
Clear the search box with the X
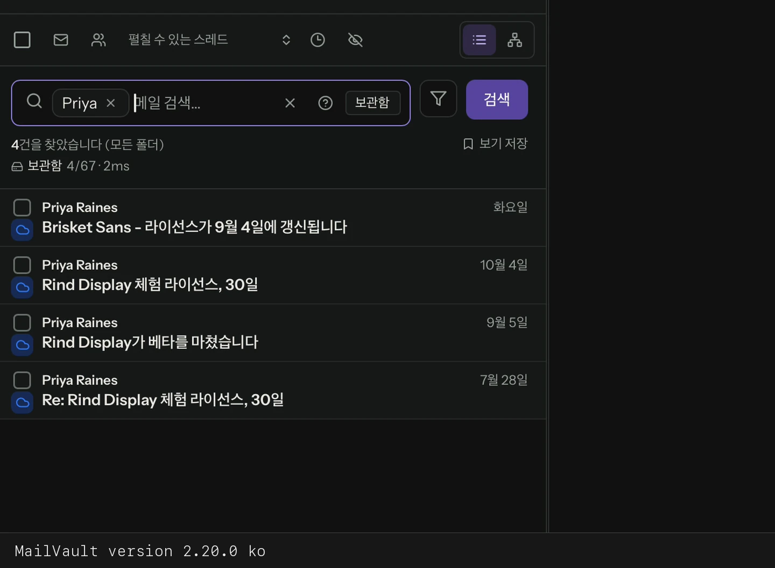(x=290, y=103)
